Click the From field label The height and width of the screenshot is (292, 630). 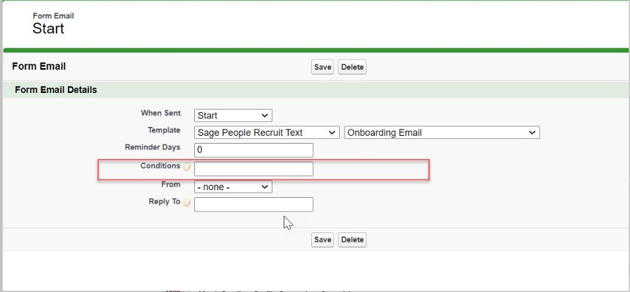(x=170, y=184)
